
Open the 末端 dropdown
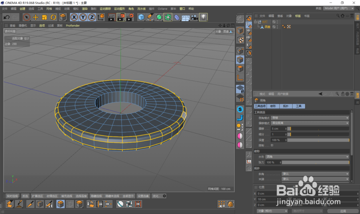[x=315, y=179]
